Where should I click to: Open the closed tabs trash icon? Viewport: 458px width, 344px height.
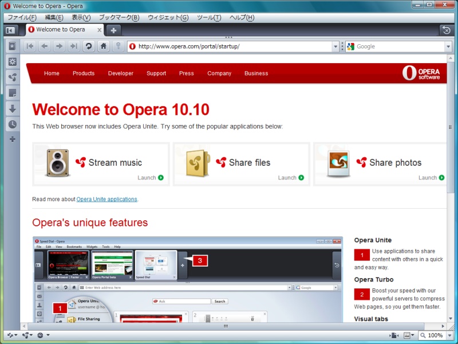(x=447, y=30)
